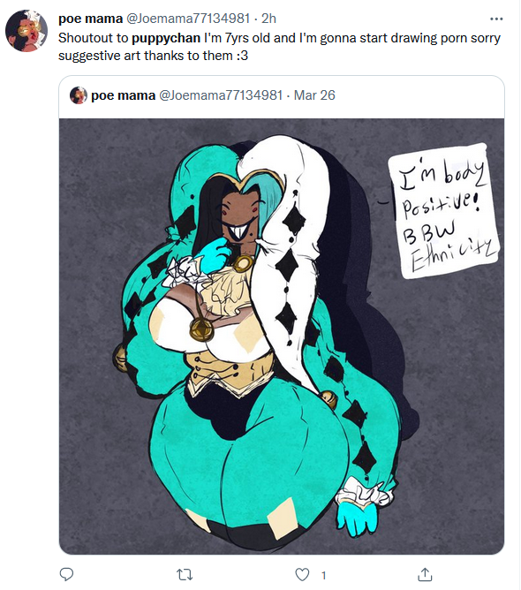
Task: Click the gold pendant in the artwork
Action: [201, 329]
